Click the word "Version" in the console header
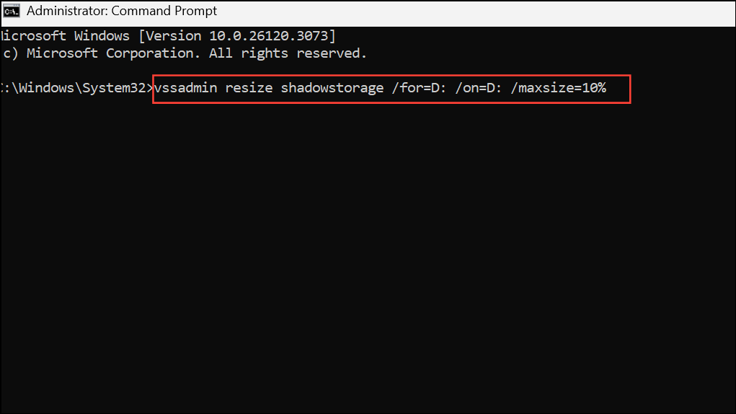736x414 pixels. pos(173,35)
